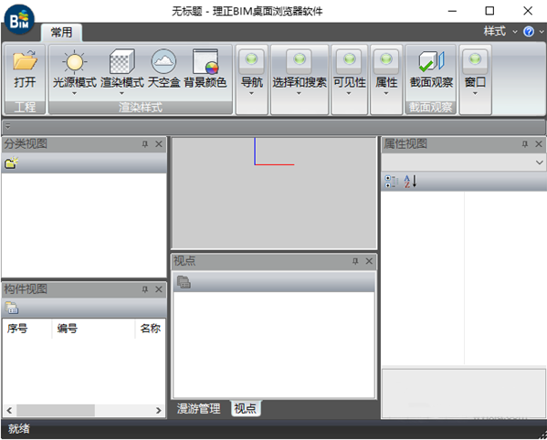
Task: Expand the 可见性 dropdown arrow
Action: 349,93
